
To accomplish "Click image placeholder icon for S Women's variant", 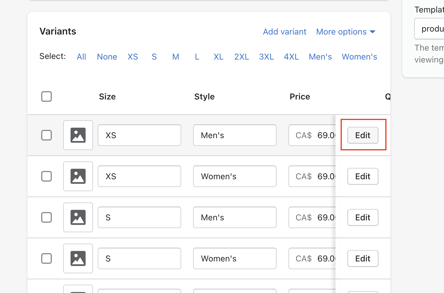I will tap(78, 258).
